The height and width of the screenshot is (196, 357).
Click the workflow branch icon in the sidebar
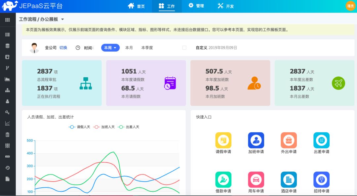point(7,68)
